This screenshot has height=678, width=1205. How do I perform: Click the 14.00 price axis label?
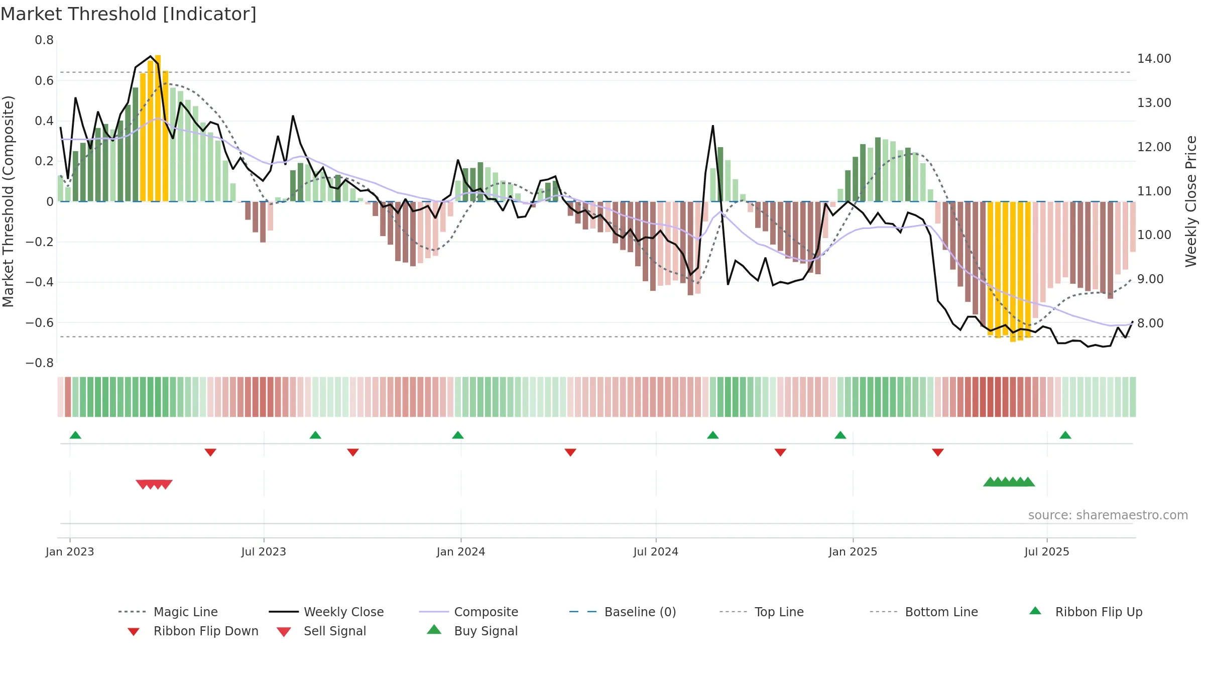pos(1154,58)
